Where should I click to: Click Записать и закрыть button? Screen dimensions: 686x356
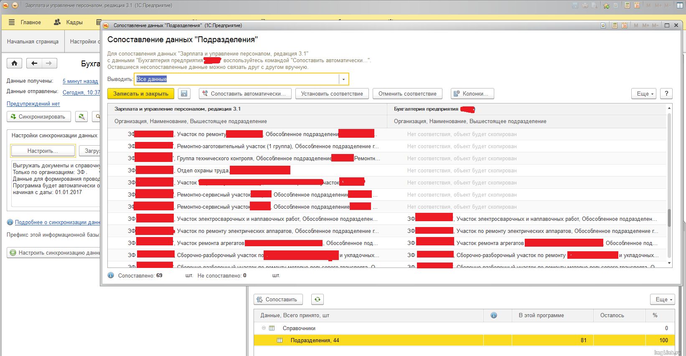point(141,94)
